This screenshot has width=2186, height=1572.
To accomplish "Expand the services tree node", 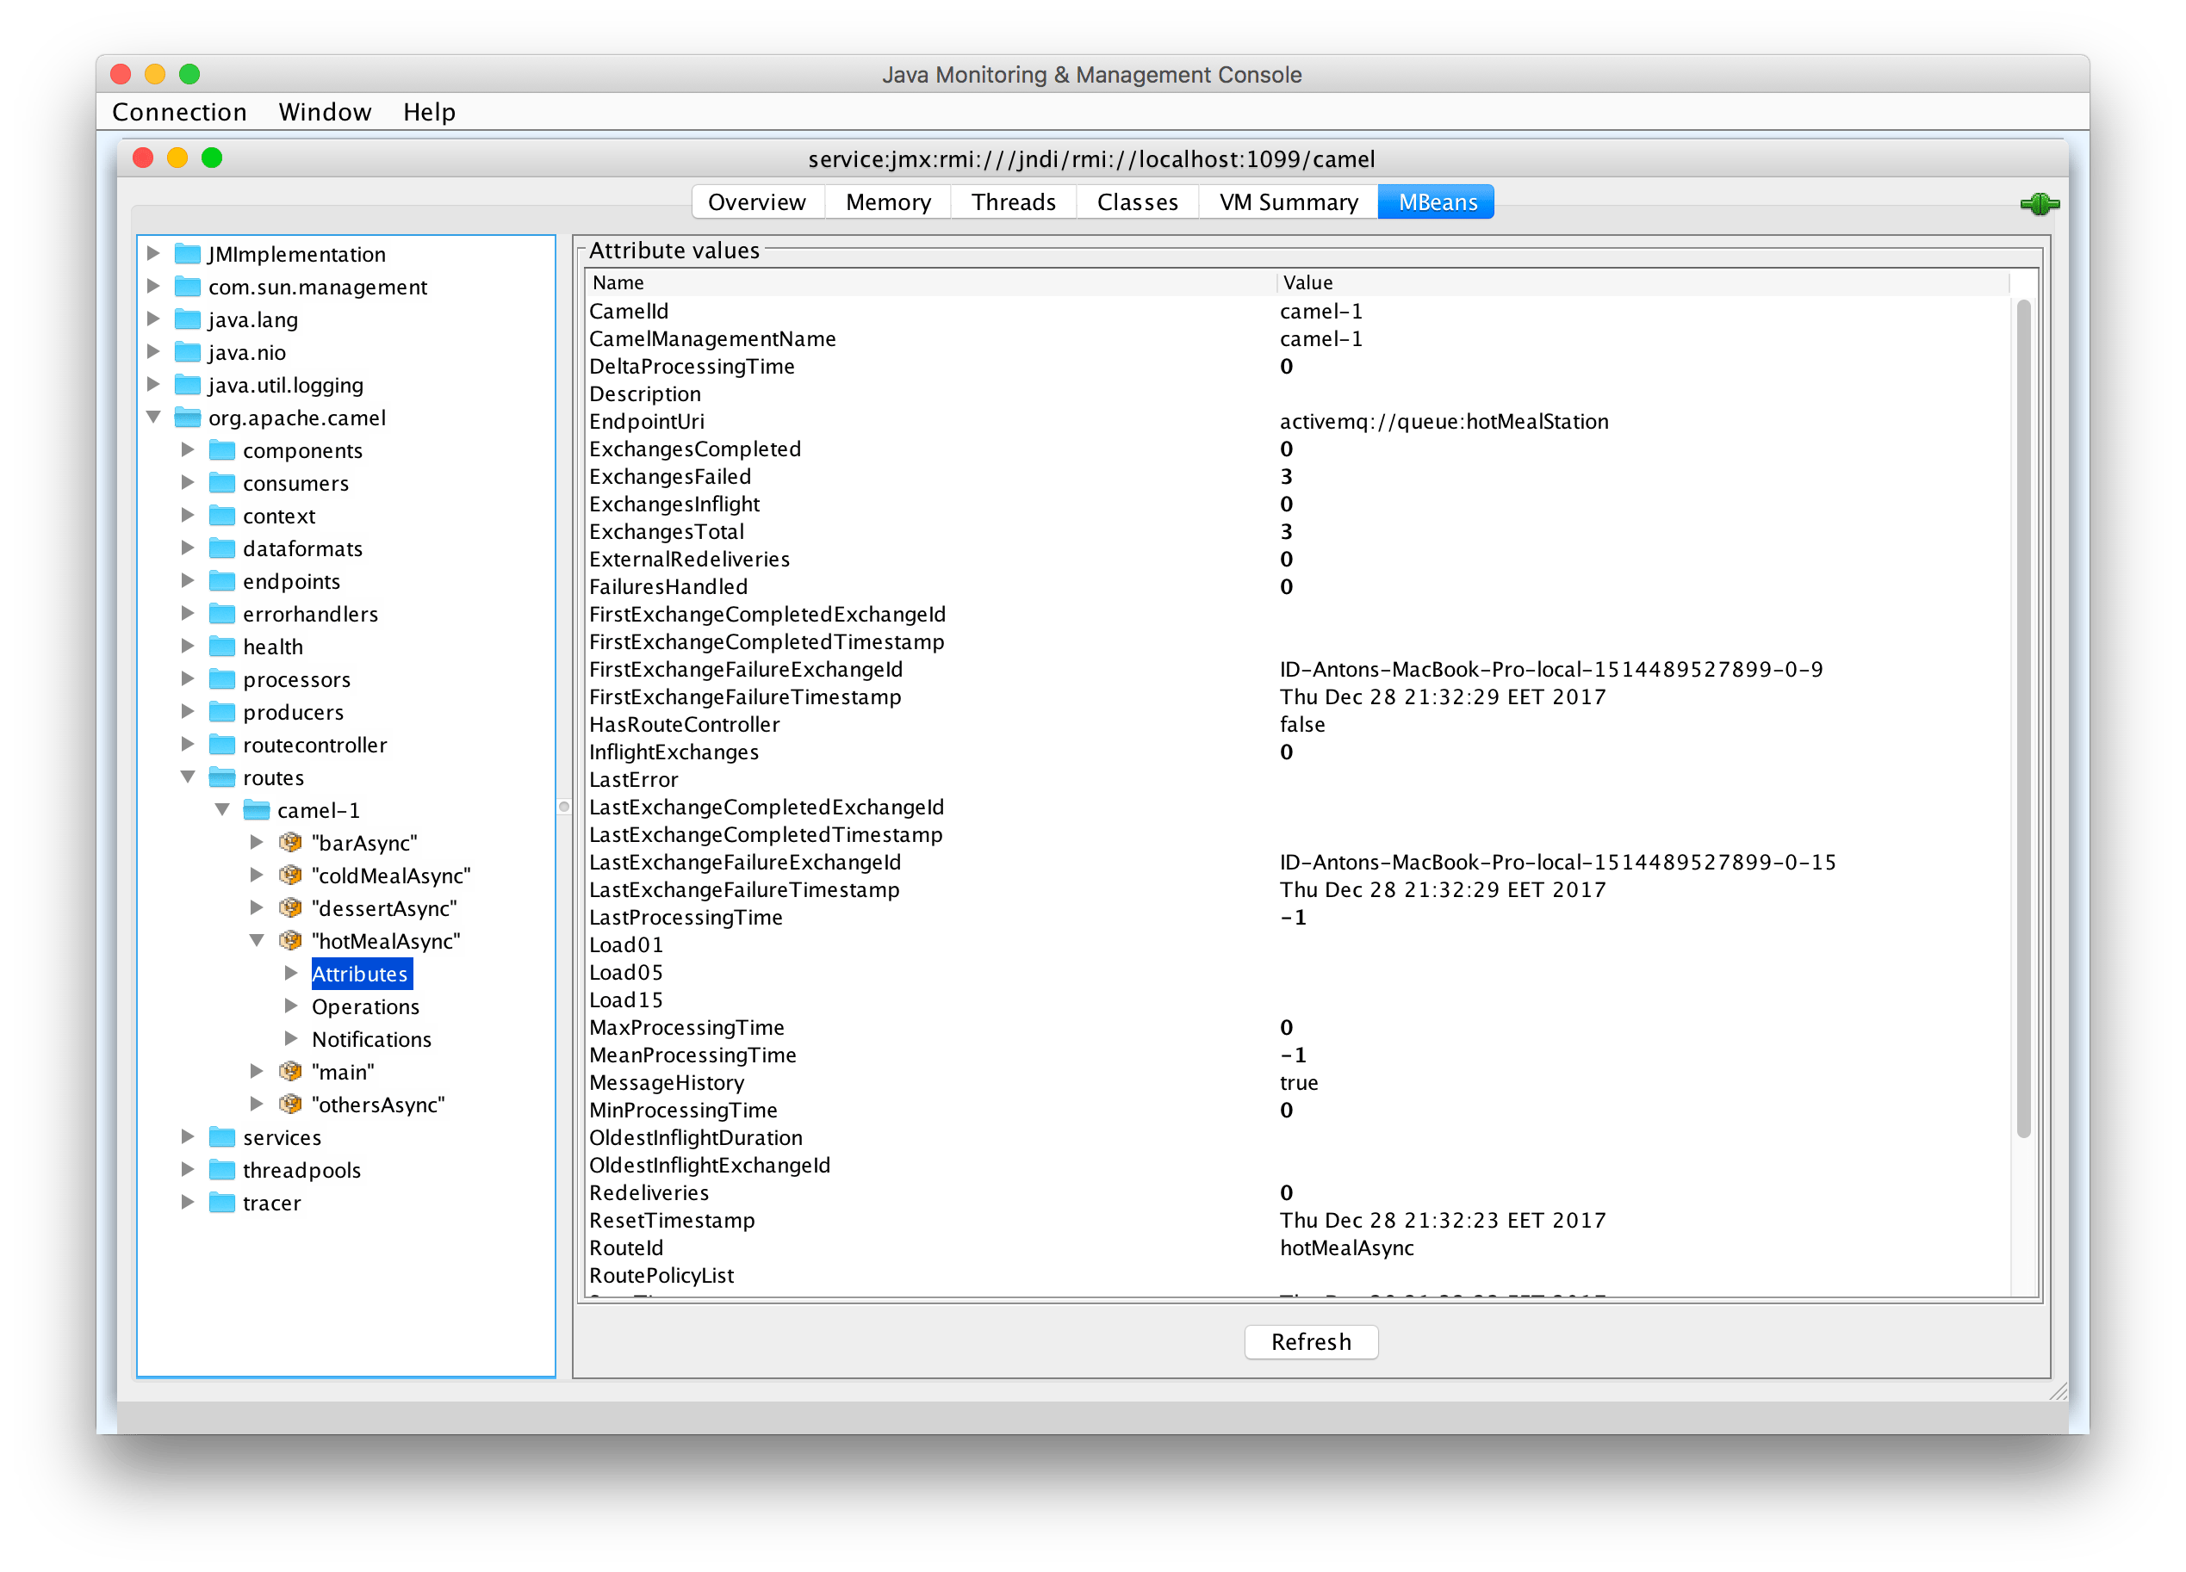I will click(188, 1136).
